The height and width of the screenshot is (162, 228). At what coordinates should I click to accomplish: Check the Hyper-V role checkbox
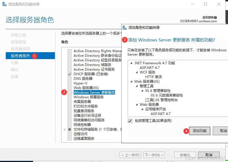pyautogui.click(x=70, y=83)
